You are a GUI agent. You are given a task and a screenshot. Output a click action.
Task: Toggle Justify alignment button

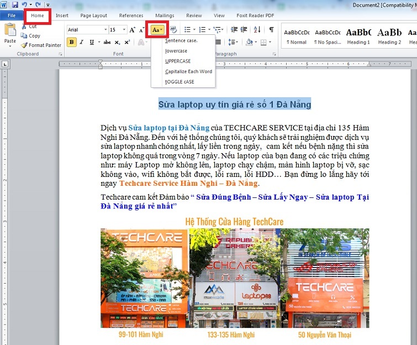(x=218, y=42)
